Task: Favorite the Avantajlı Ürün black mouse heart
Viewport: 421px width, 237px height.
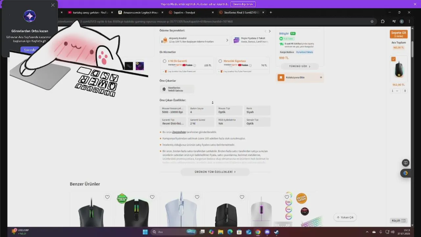Action: (152, 197)
